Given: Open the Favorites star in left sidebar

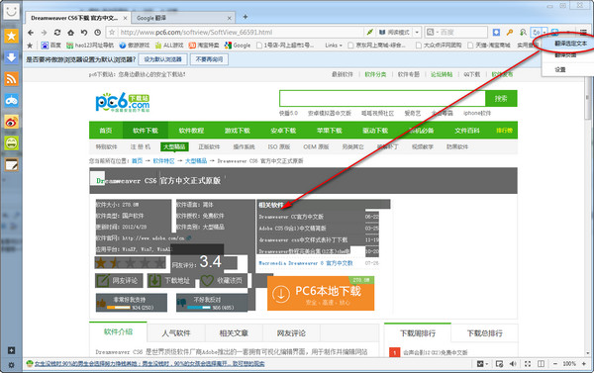Looking at the screenshot, I should 11,36.
